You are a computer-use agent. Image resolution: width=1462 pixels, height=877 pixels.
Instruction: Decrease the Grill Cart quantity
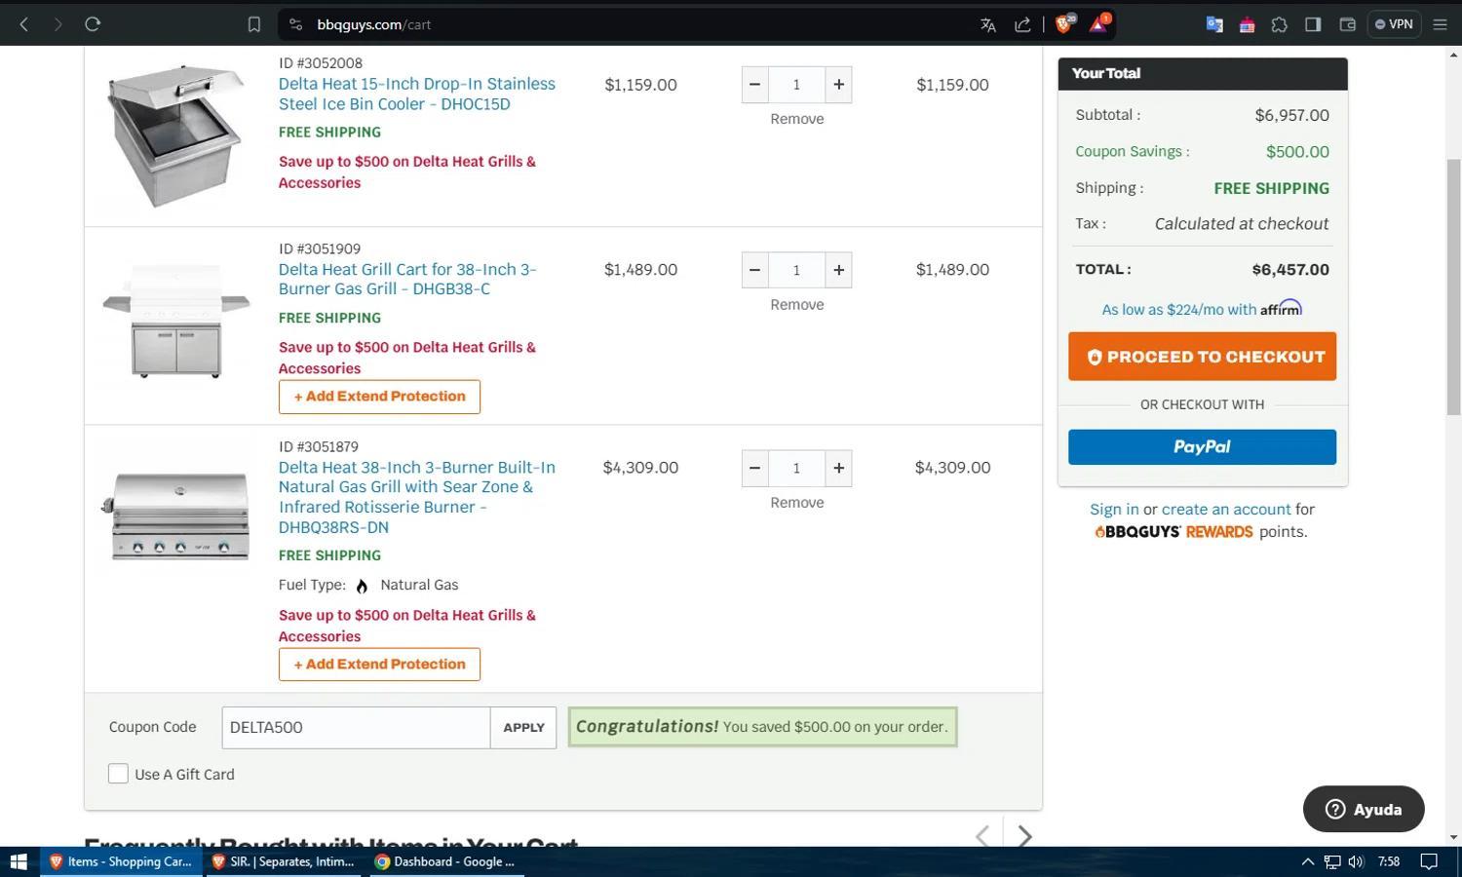(754, 270)
